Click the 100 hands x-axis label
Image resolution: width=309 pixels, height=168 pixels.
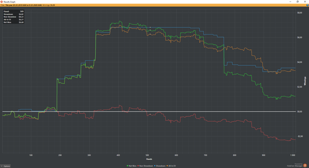coord(31,155)
